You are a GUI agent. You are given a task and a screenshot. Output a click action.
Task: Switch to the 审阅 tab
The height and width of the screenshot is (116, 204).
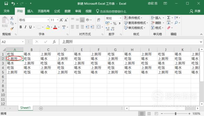(78, 11)
